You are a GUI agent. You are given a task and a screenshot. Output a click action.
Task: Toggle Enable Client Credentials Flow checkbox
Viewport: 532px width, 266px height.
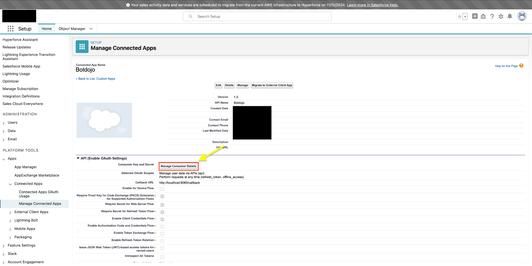coord(162,220)
